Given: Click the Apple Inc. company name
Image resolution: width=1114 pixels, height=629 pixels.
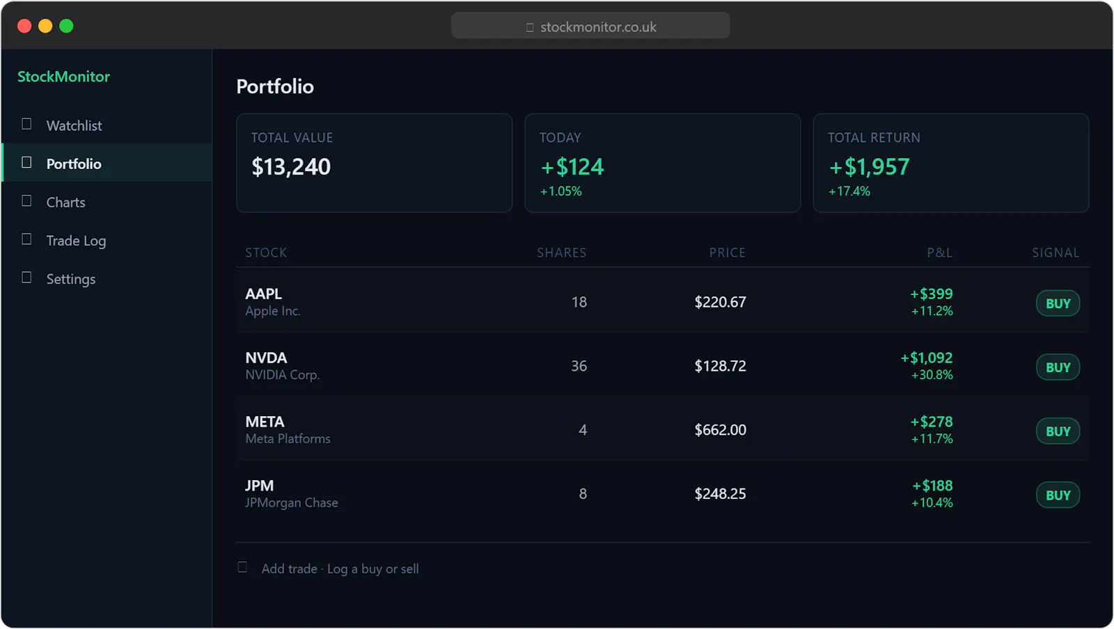Looking at the screenshot, I should [273, 311].
